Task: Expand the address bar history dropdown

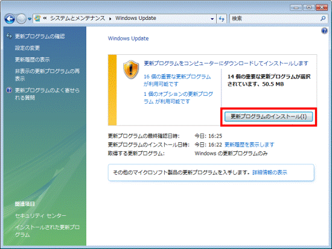Action: click(x=212, y=19)
